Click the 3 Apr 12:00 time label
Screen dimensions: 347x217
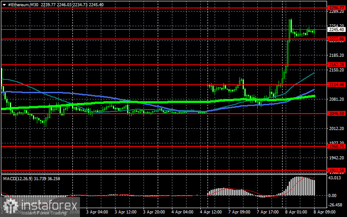pyautogui.click(x=125, y=212)
